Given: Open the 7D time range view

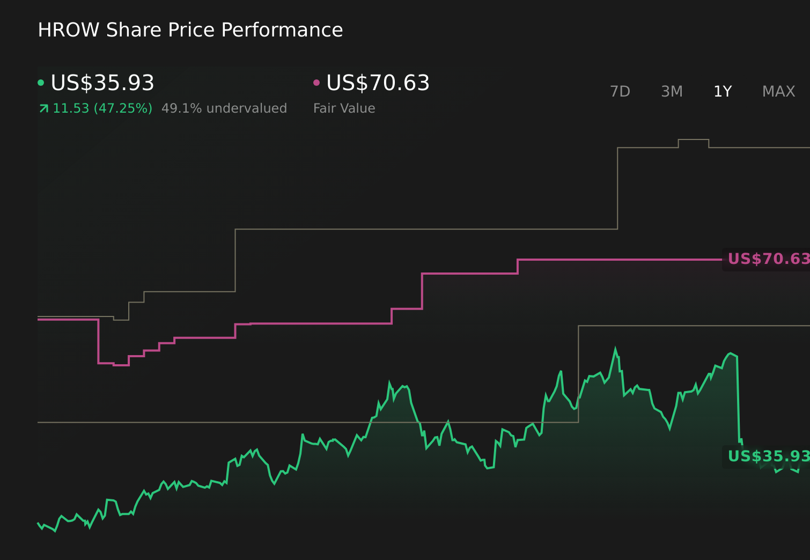Looking at the screenshot, I should [621, 91].
